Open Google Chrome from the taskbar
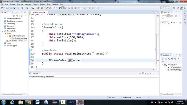The height and width of the screenshot is (105, 187). [x=29, y=102]
